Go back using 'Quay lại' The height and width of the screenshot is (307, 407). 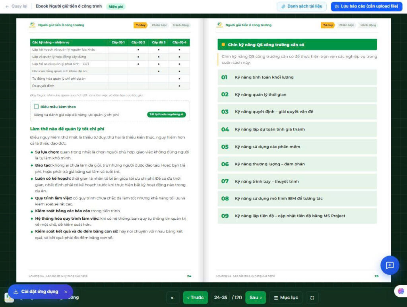[16, 6]
